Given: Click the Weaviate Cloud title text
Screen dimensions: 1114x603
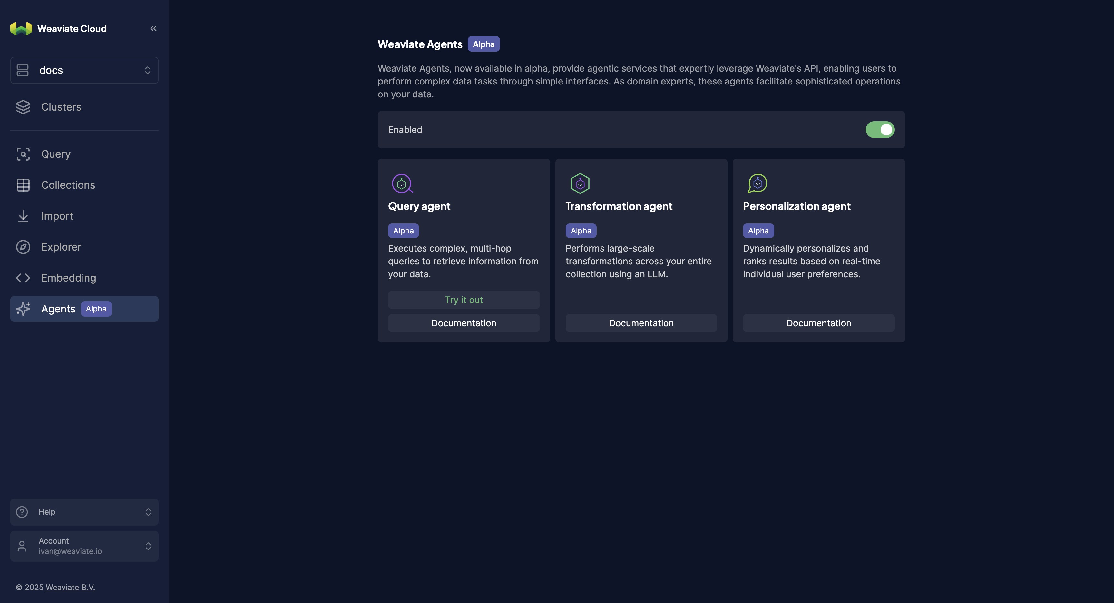Looking at the screenshot, I should pos(72,29).
